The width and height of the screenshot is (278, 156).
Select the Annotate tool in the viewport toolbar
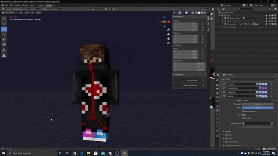pos(4,50)
